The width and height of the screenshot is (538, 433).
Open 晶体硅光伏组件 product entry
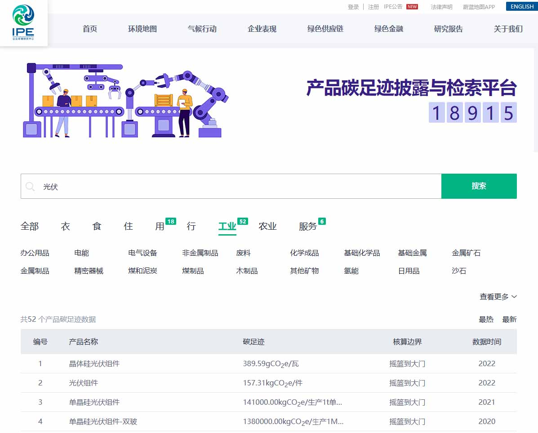[94, 363]
